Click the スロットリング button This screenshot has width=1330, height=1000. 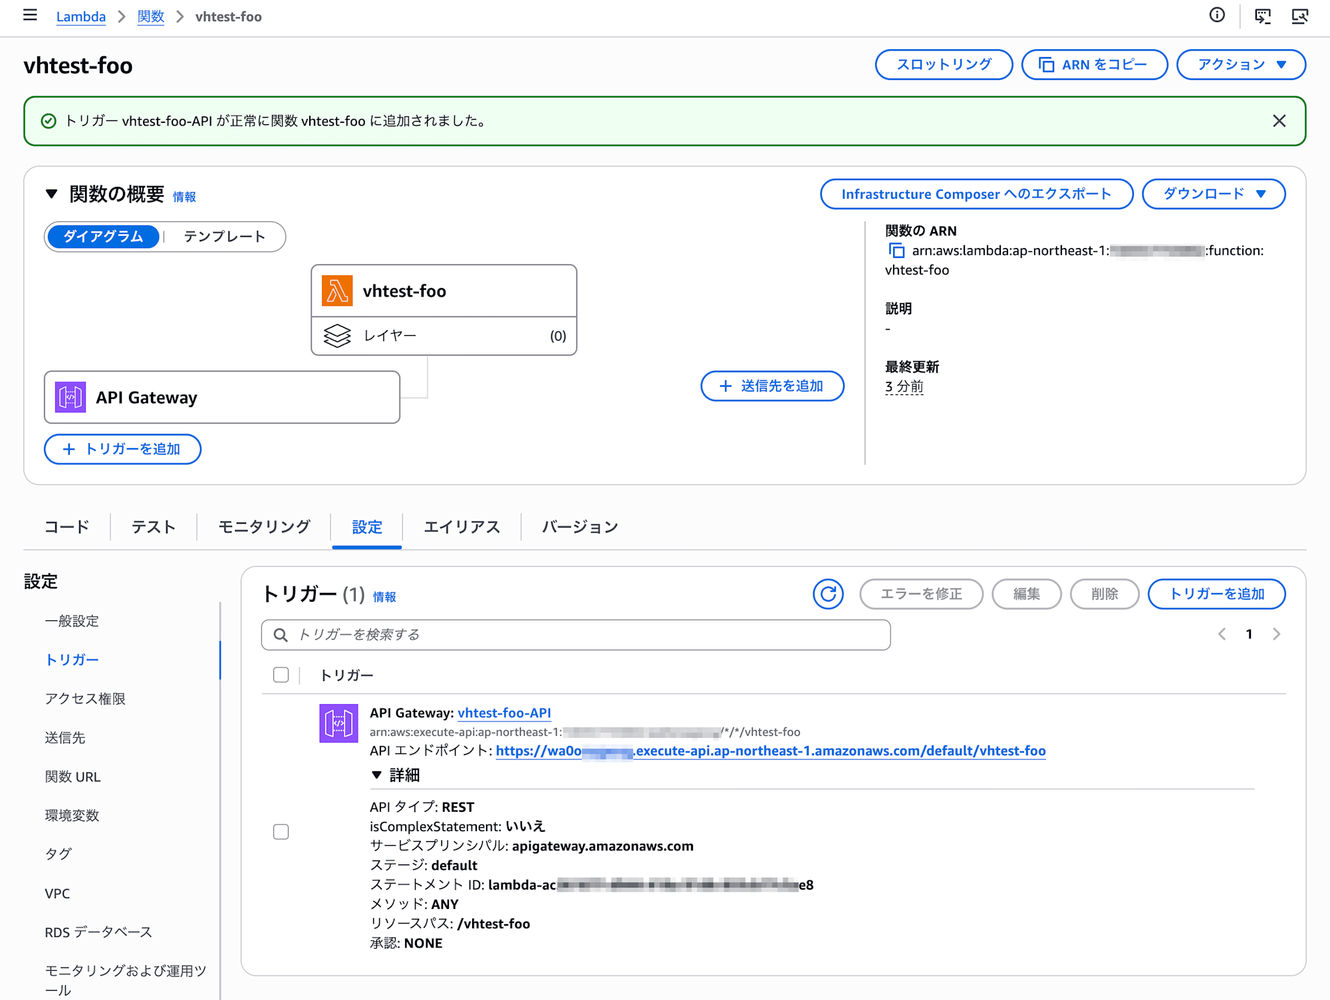click(x=944, y=64)
